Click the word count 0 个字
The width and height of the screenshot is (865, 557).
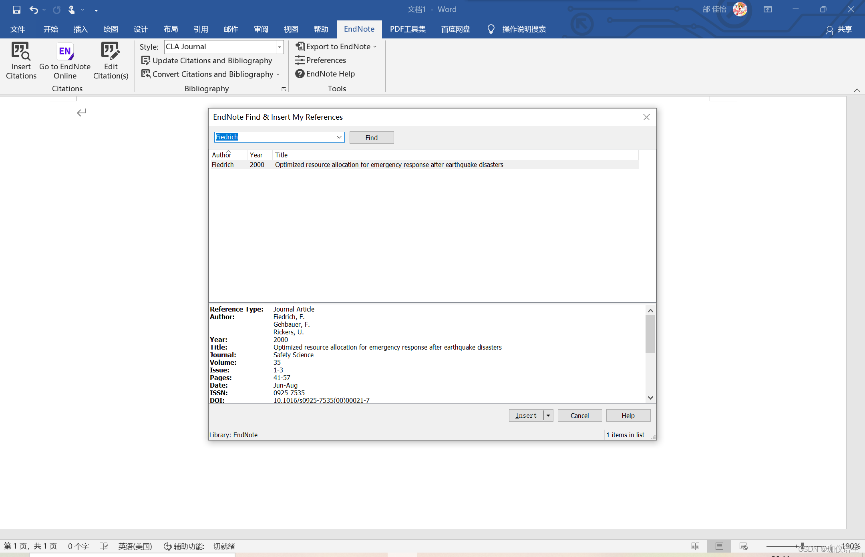click(78, 546)
